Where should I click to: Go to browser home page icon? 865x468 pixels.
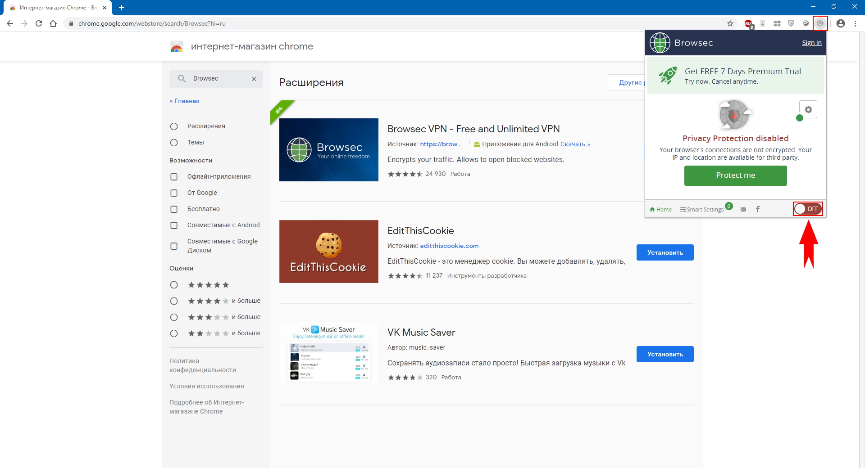click(53, 23)
